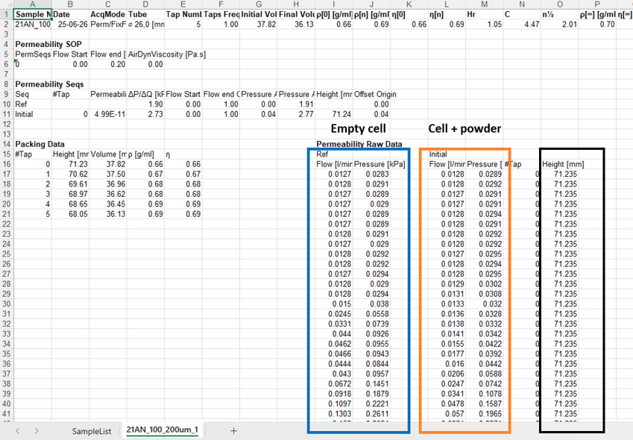Click the Pressure [kPa] header in Ref data

click(x=380, y=164)
